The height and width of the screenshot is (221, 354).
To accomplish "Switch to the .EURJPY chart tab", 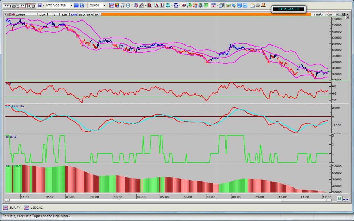I will pos(13,208).
